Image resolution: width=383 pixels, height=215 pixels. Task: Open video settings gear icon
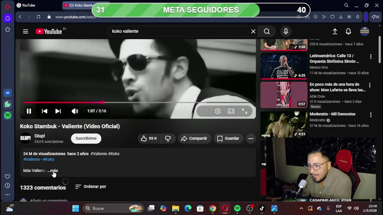click(218, 111)
